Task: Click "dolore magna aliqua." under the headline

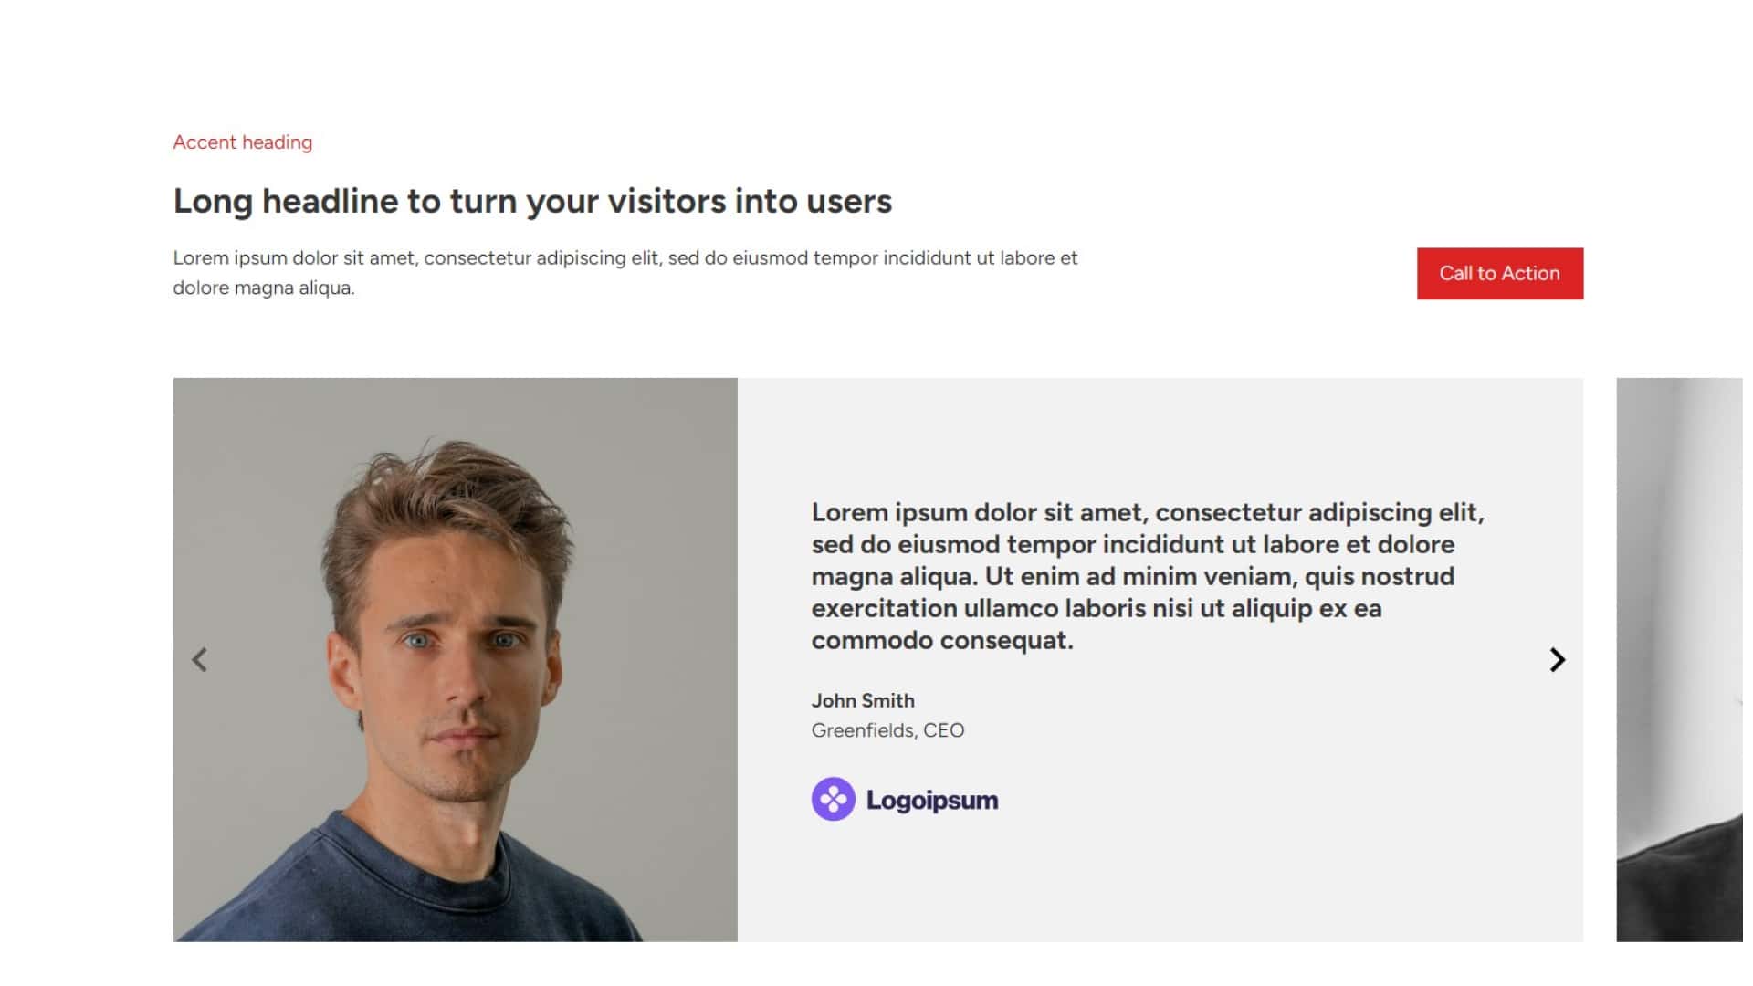Action: tap(264, 288)
